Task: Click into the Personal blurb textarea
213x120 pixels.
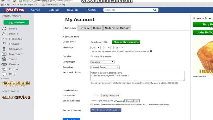Action: click(137, 76)
